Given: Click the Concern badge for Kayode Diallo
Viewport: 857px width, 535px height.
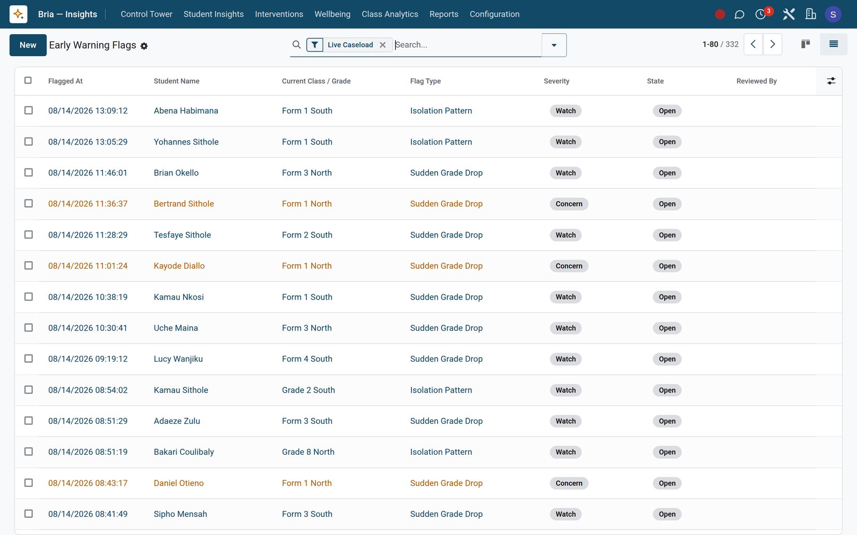Looking at the screenshot, I should [569, 266].
